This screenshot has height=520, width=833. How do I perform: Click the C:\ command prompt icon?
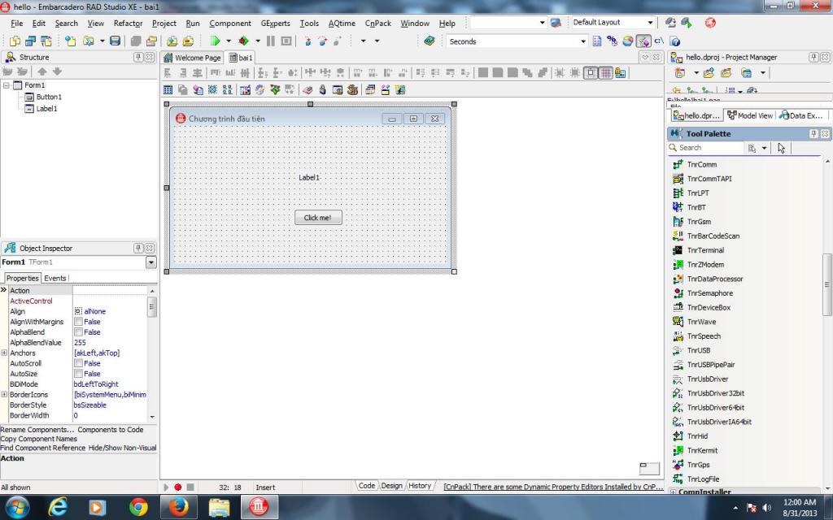tap(659, 41)
